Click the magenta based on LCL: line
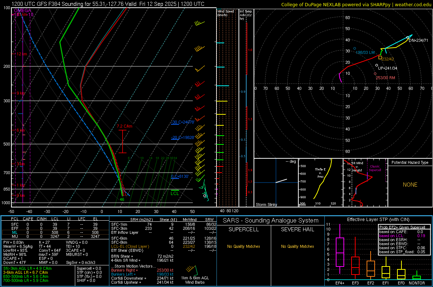The width and height of the screenshot is (433, 287). point(402,236)
